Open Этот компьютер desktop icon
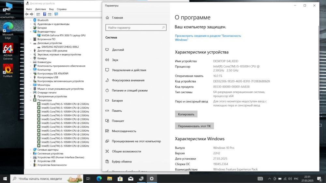 8,10
